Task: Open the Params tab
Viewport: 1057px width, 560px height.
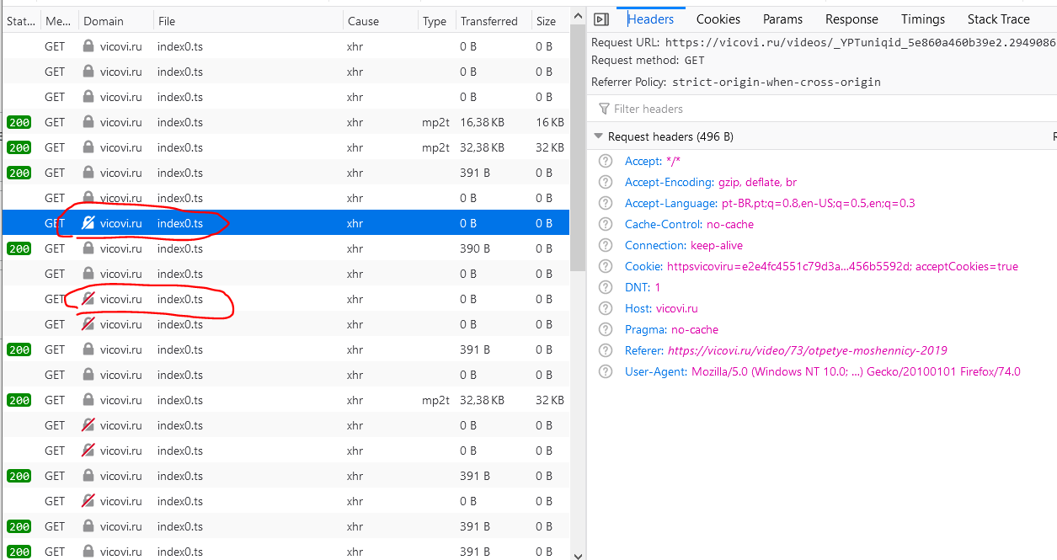Action: click(783, 19)
